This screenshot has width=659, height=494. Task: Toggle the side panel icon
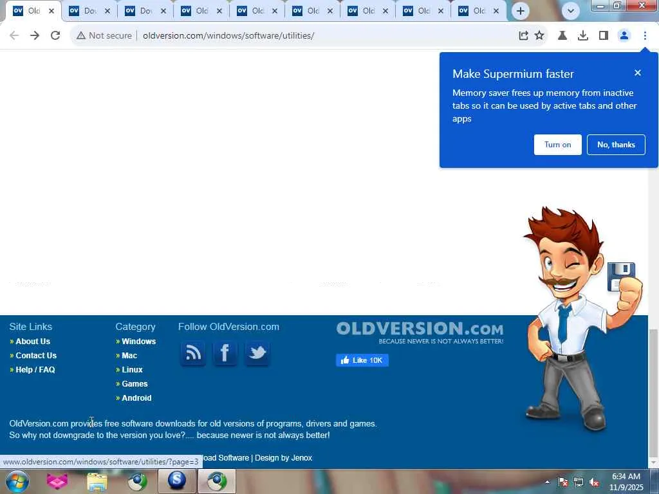pyautogui.click(x=604, y=36)
